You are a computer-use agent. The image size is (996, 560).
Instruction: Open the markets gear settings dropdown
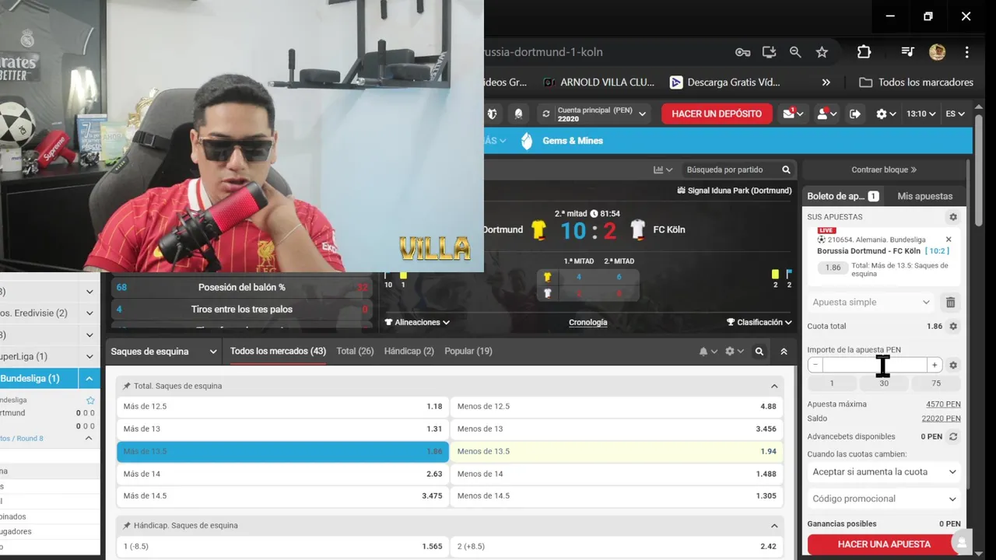pyautogui.click(x=734, y=352)
